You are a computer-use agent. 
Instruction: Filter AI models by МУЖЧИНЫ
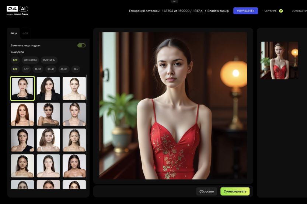(49, 60)
